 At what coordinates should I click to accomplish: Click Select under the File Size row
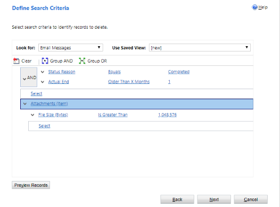[x=44, y=126]
